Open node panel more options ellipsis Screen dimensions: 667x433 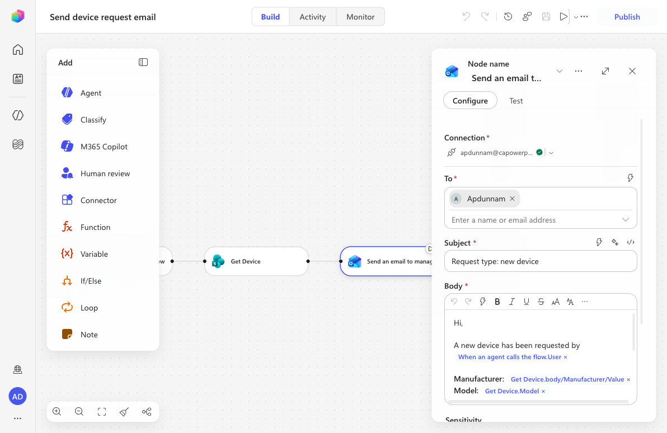click(x=579, y=71)
